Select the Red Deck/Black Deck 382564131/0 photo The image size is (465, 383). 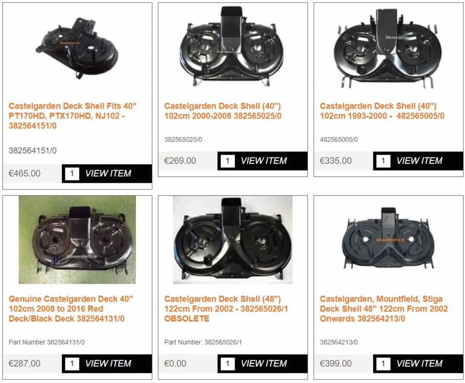[77, 240]
